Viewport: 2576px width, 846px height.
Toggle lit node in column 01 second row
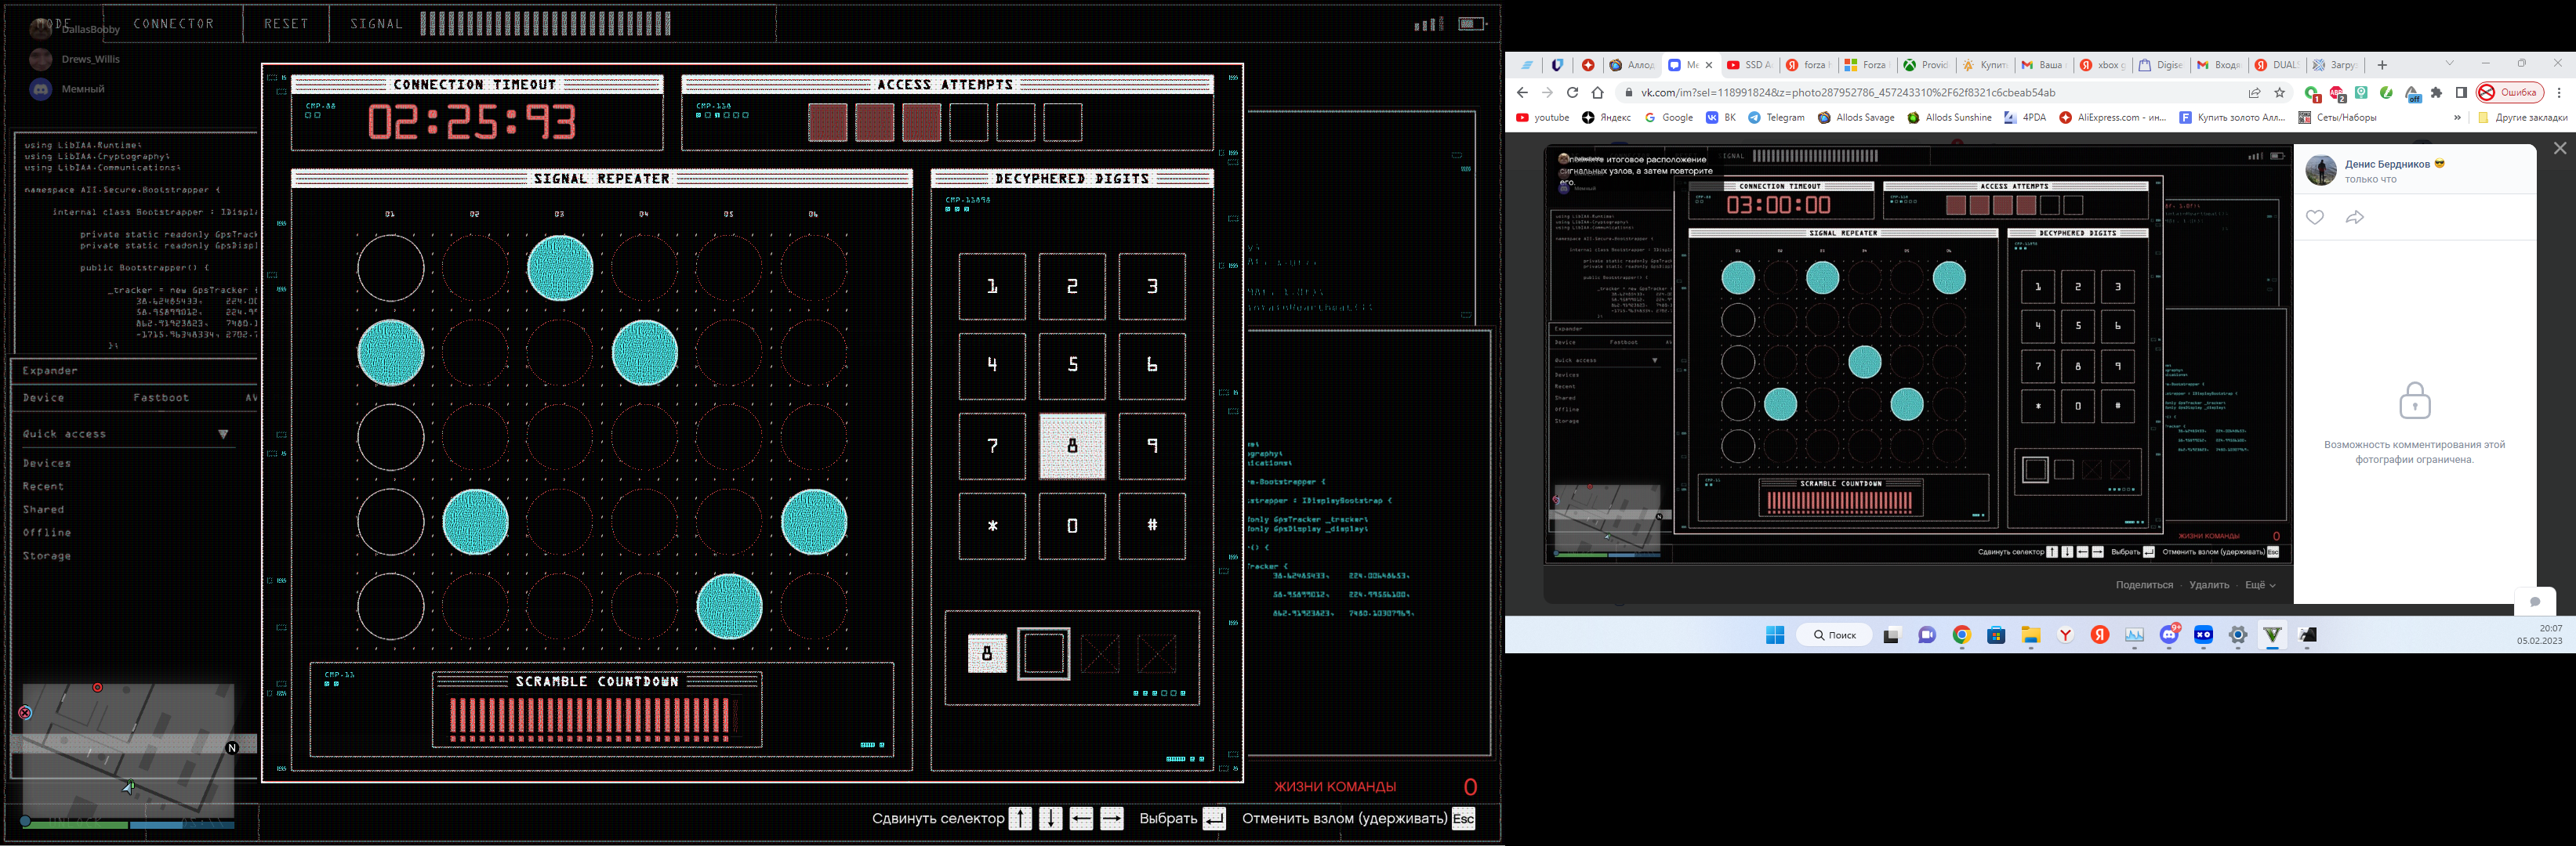point(390,352)
